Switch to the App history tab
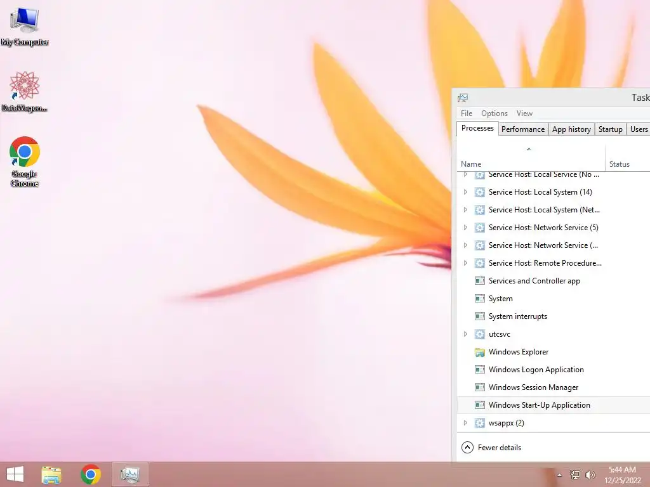 pyautogui.click(x=571, y=129)
